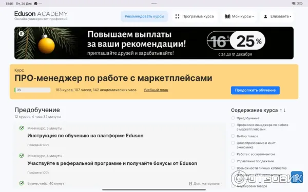Click the Рекомендовать курсы button
This screenshot has width=308, height=192.
pyautogui.click(x=144, y=16)
